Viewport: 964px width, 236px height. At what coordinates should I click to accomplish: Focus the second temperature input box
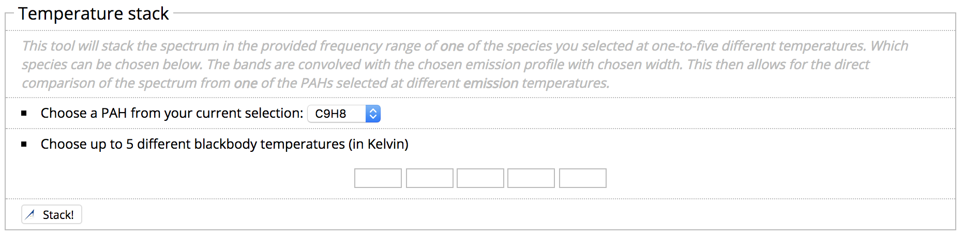pyautogui.click(x=430, y=178)
